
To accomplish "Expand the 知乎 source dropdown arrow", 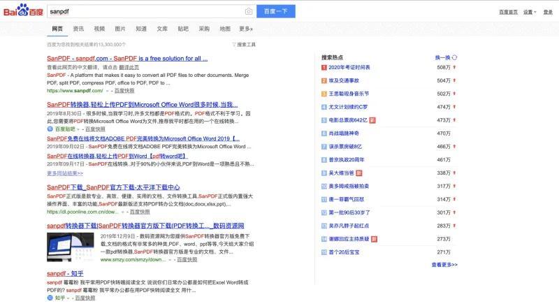I will click(68, 298).
